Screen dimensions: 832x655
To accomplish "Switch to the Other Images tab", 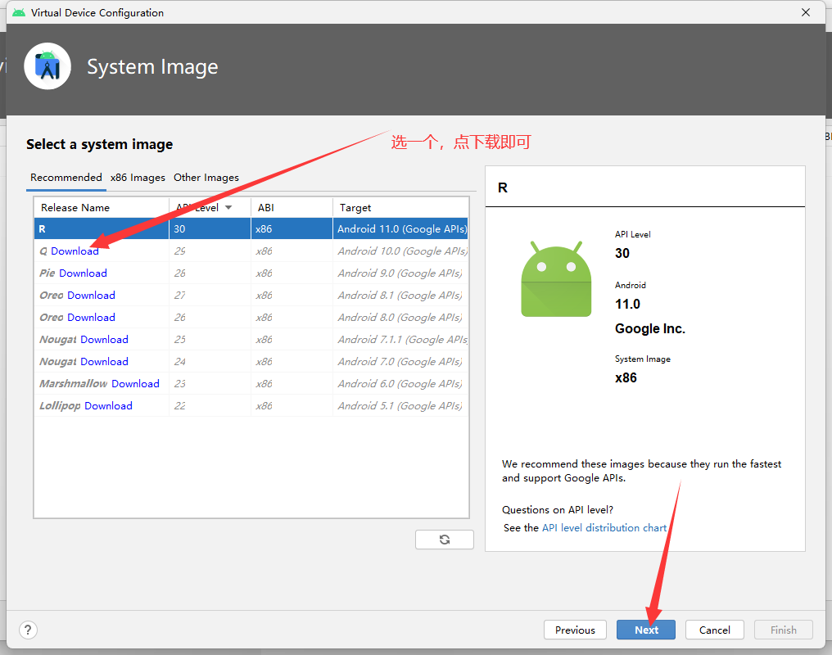I will click(x=206, y=177).
